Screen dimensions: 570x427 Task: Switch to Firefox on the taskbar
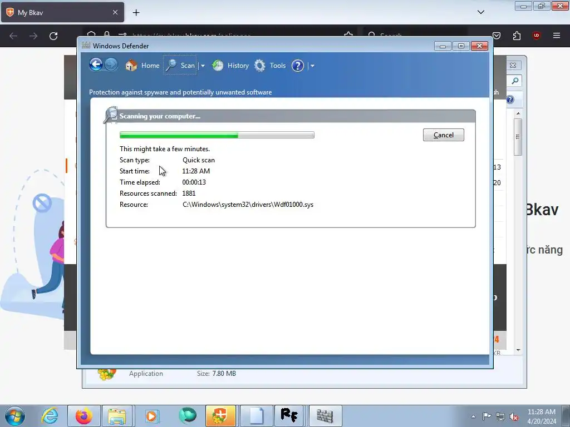click(x=83, y=416)
